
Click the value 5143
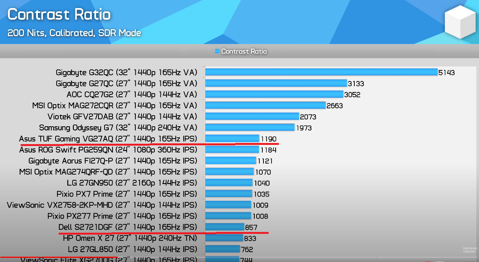tap(447, 73)
